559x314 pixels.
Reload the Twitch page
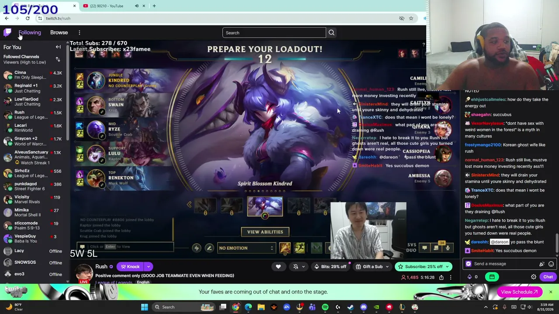[28, 18]
